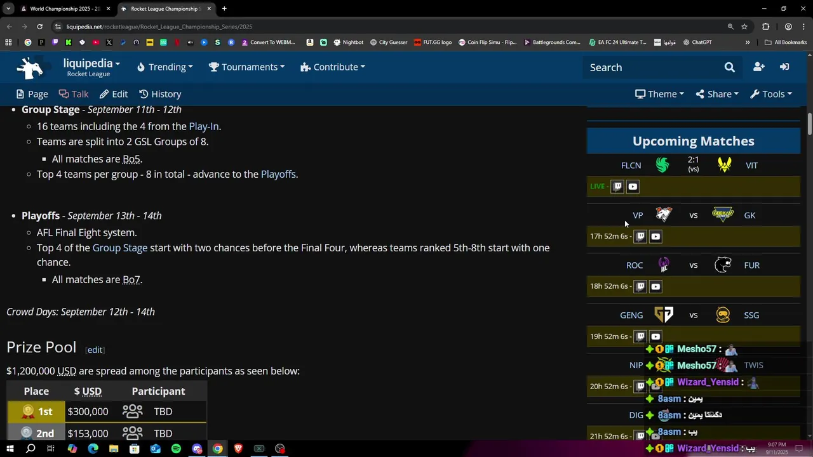Click the Virtus.pro logo

(663, 215)
